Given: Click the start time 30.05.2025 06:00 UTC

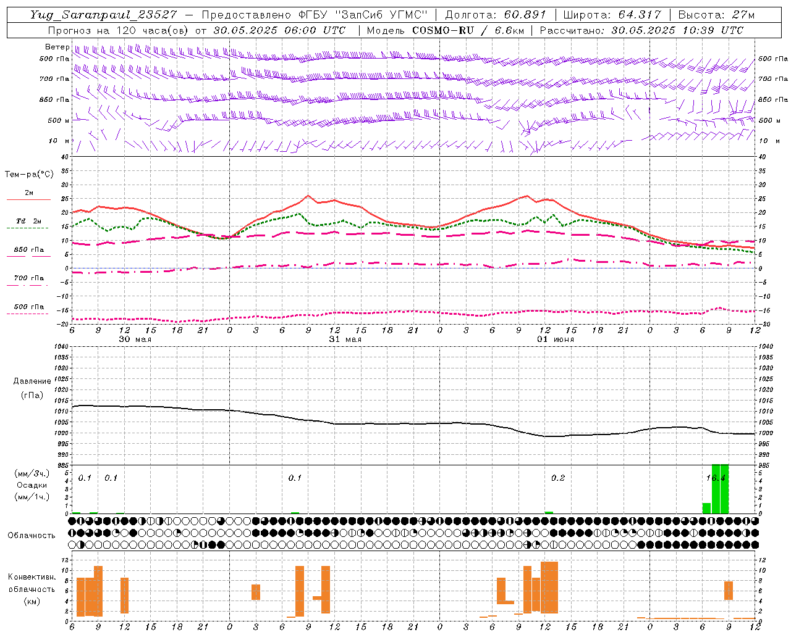Looking at the screenshot, I should (279, 30).
